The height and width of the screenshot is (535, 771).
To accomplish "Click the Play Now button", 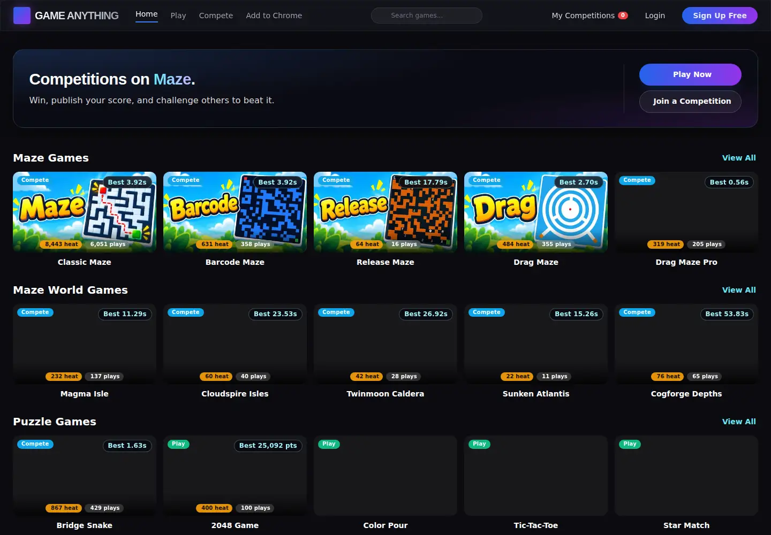I will (x=690, y=74).
